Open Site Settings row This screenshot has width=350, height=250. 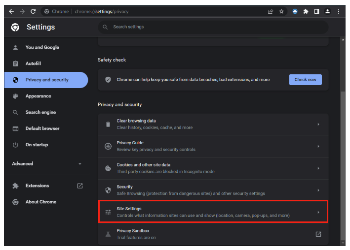pos(213,212)
